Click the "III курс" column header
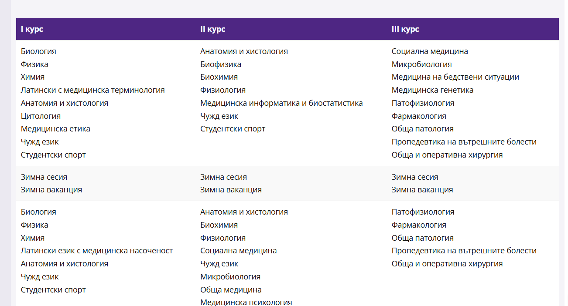This screenshot has width=568, height=306. (x=405, y=29)
